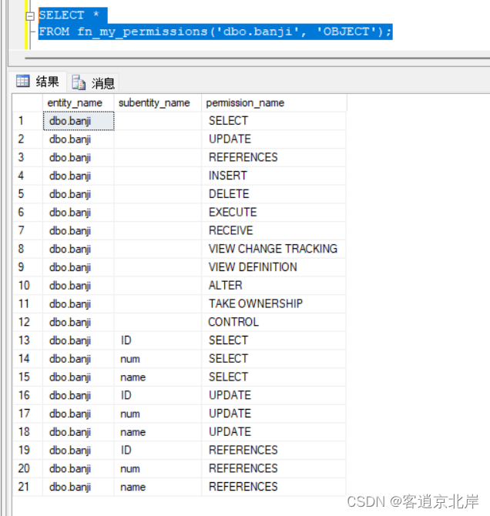Click REFERENCES permission in row 19

click(274, 450)
